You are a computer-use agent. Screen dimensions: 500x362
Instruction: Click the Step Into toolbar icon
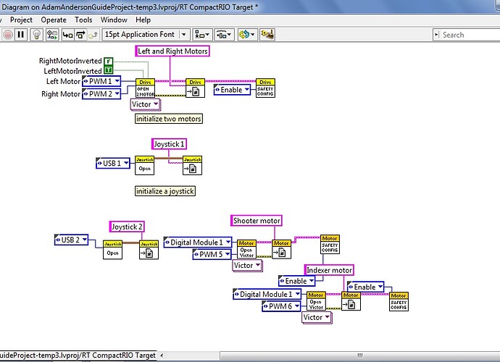pyautogui.click(x=67, y=35)
